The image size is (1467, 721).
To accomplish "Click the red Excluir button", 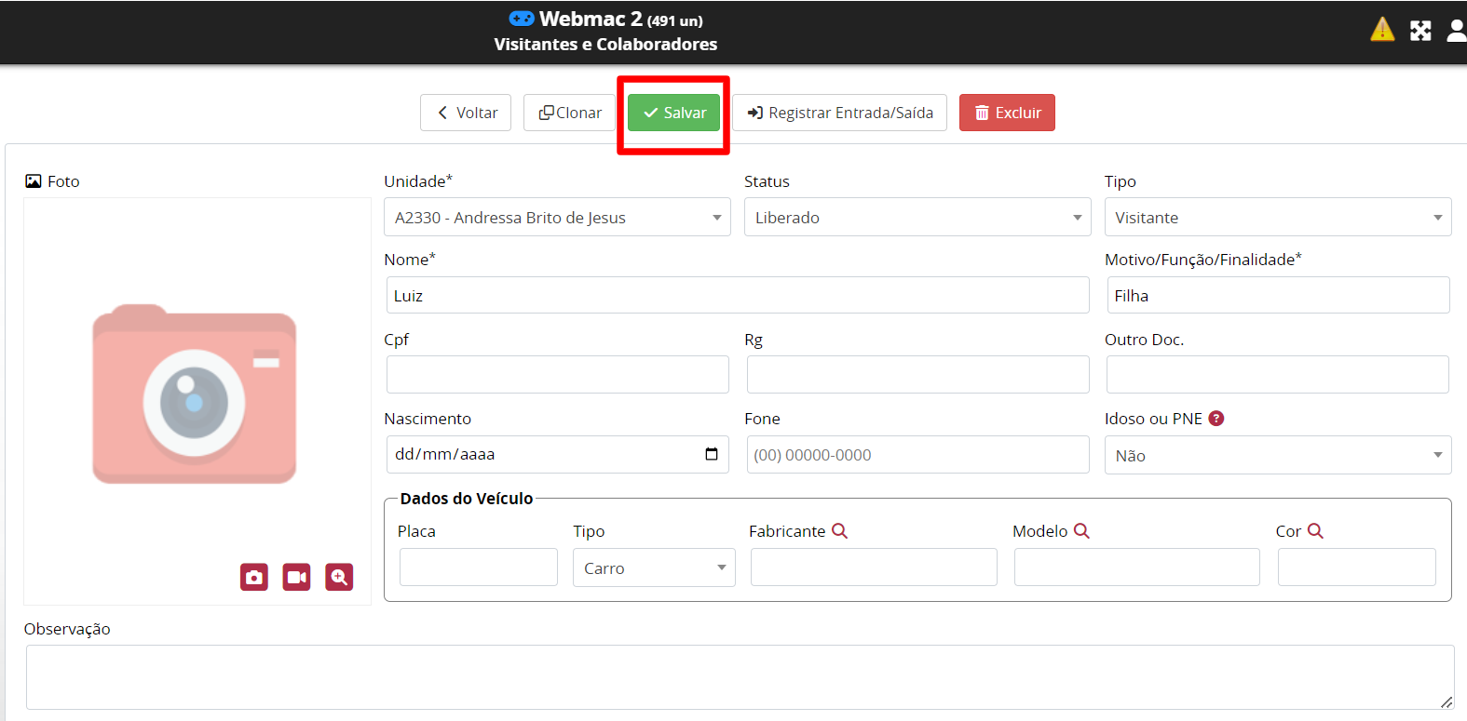I will point(1007,113).
